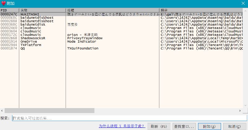The width and height of the screenshot is (248, 130).
Task: Select cloudmusic row titled orion - 米津玄師
Action: tap(121, 35)
